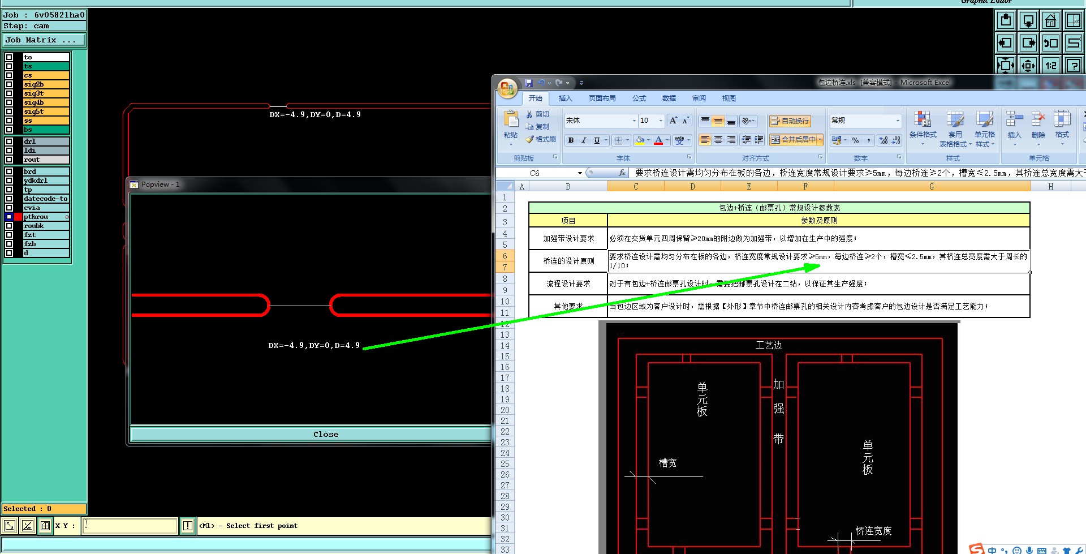
Task: Click the zoom-out outward arrows icon
Action: pyautogui.click(x=1028, y=65)
